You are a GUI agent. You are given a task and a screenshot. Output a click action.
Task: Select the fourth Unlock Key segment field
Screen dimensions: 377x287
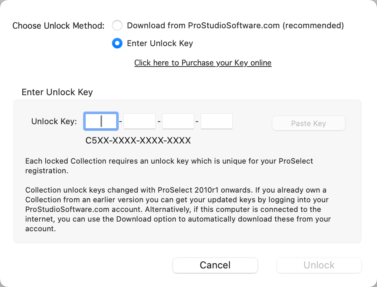coord(217,122)
